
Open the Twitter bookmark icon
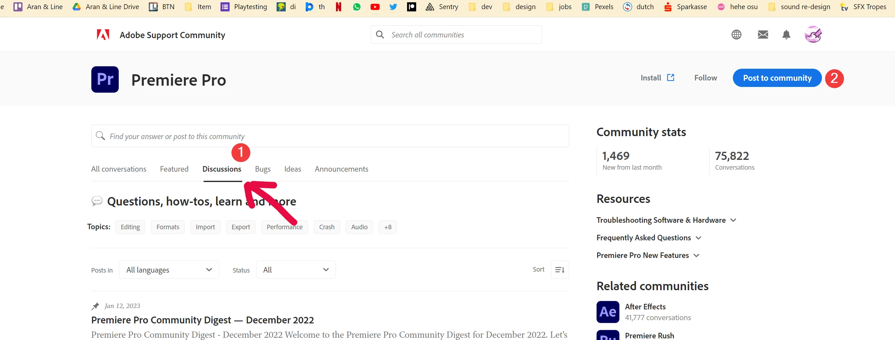(x=393, y=7)
